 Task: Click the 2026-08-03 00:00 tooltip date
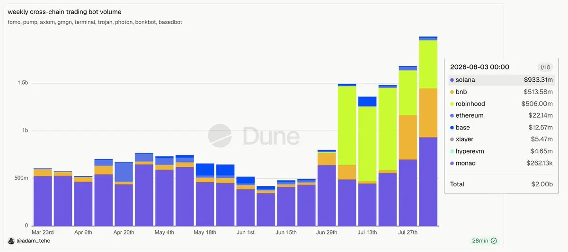(x=479, y=67)
